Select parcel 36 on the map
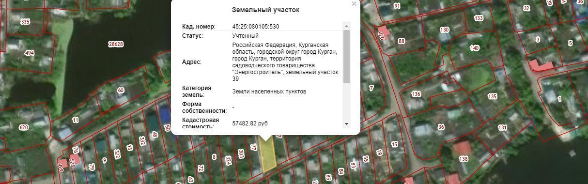The image size is (588, 184). pyautogui.click(x=441, y=127)
